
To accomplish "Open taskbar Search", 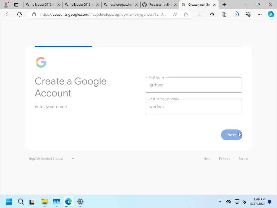I will tap(21, 201).
